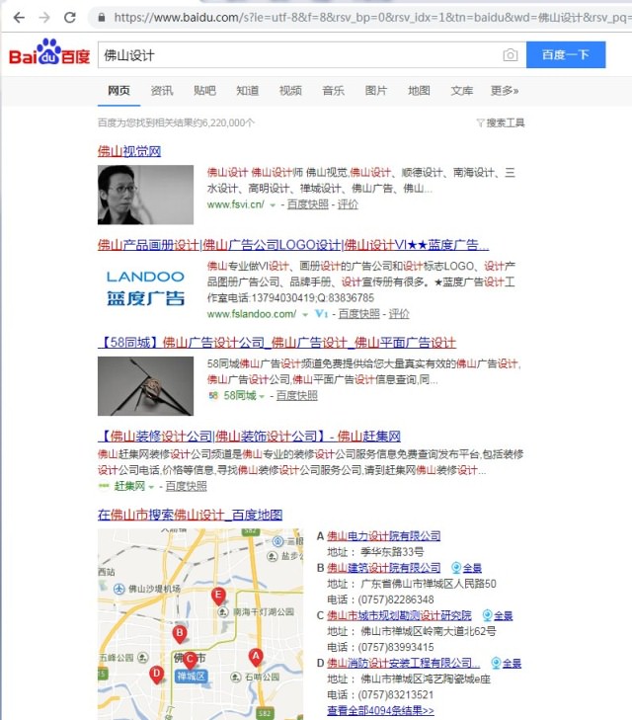Open the 佛山视觉网 result link
Screen dimensions: 632x720
click(x=129, y=151)
